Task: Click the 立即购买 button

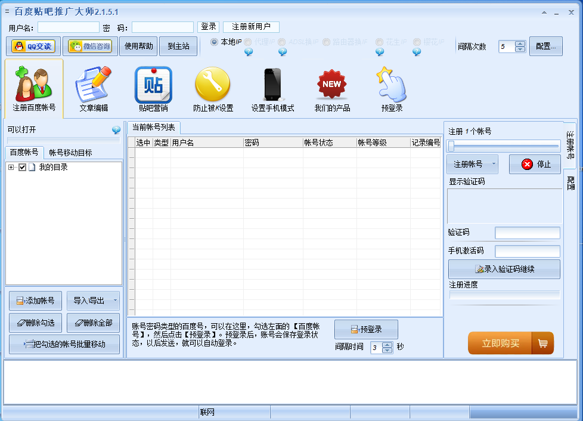Action: pyautogui.click(x=500, y=343)
